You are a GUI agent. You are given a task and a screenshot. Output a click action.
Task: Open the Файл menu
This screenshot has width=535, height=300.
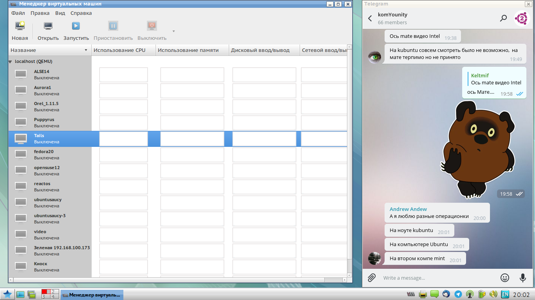[x=18, y=13]
